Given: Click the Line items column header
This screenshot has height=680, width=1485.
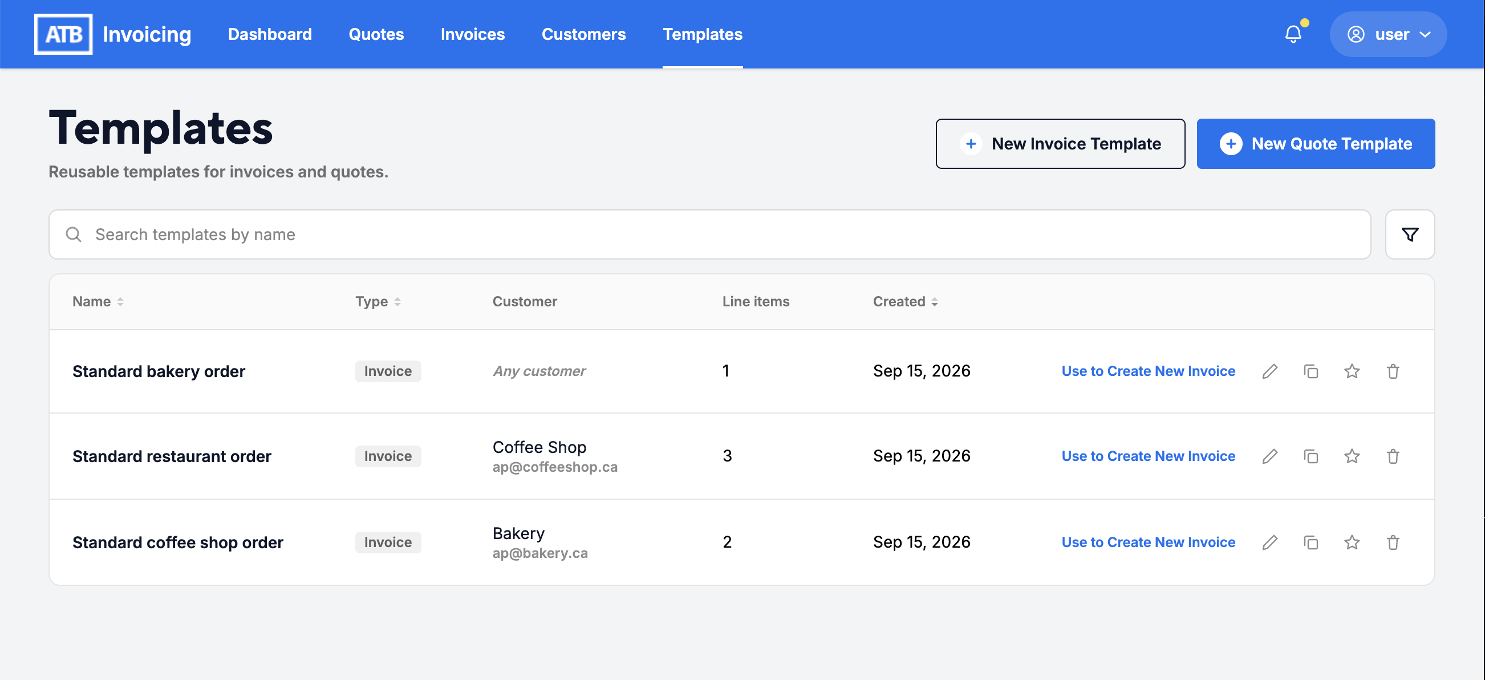Looking at the screenshot, I should [x=755, y=301].
